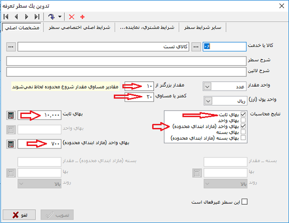Jump to last record icon
289x223 pixels.
point(37,17)
